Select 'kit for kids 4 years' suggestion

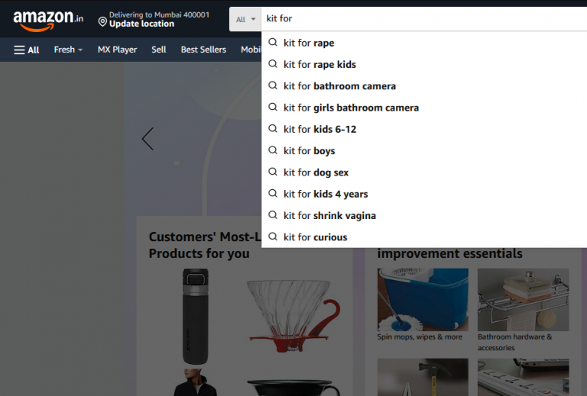325,195
